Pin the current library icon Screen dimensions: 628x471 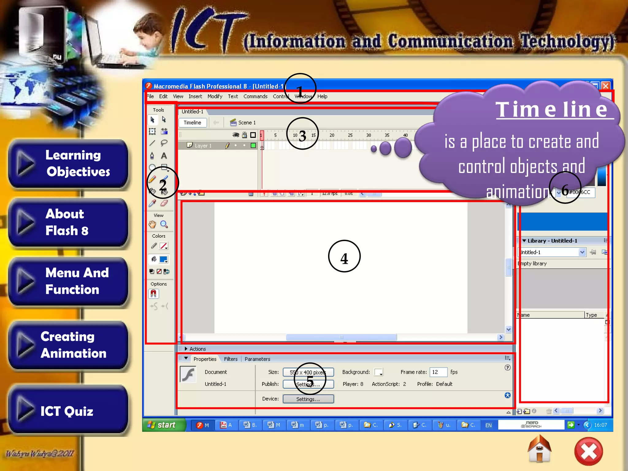click(593, 252)
